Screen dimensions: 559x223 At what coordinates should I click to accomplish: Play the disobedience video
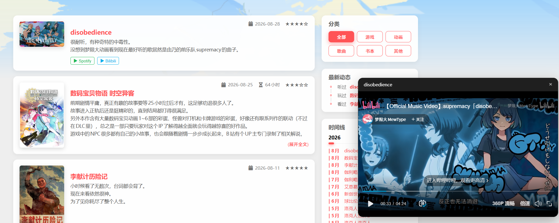click(371, 203)
